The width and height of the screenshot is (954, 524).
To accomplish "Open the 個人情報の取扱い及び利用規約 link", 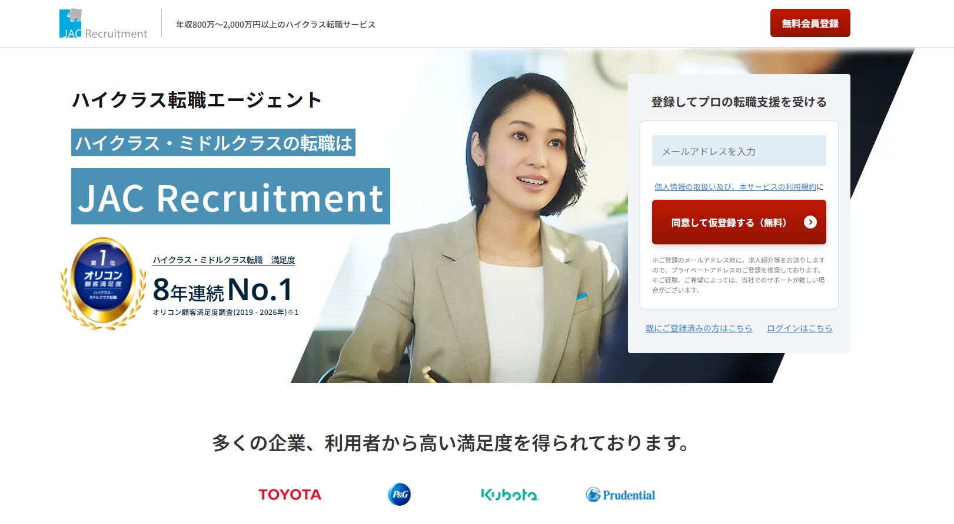I will tap(735, 187).
